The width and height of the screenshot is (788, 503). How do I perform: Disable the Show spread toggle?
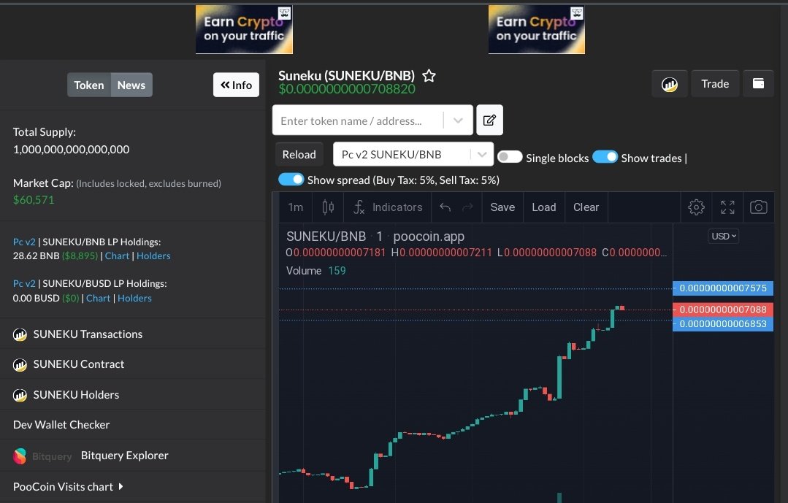coord(291,179)
